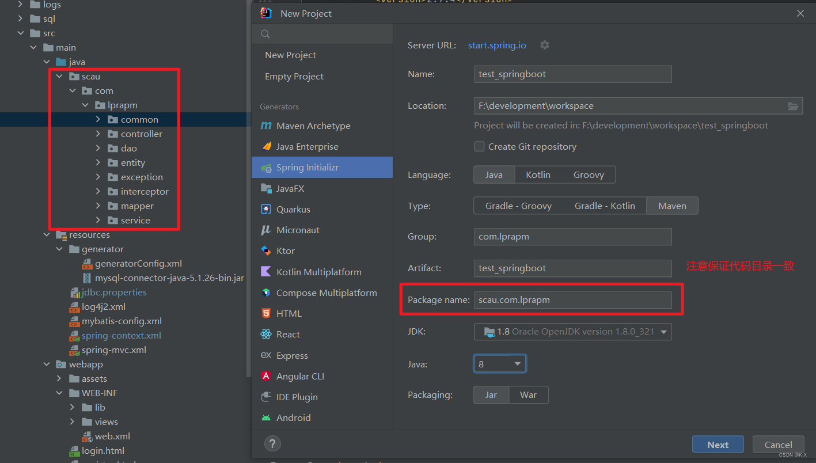This screenshot has height=463, width=816.
Task: Click the Kotlin Multiplatform icon
Action: pyautogui.click(x=266, y=272)
